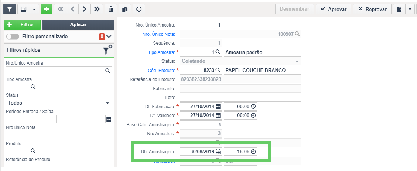
Task: Open the Tipo Amostra link label
Action: pyautogui.click(x=162, y=52)
